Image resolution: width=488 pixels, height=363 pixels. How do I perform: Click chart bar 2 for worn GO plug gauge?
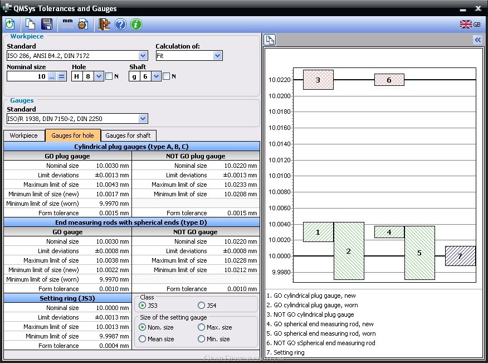point(349,251)
